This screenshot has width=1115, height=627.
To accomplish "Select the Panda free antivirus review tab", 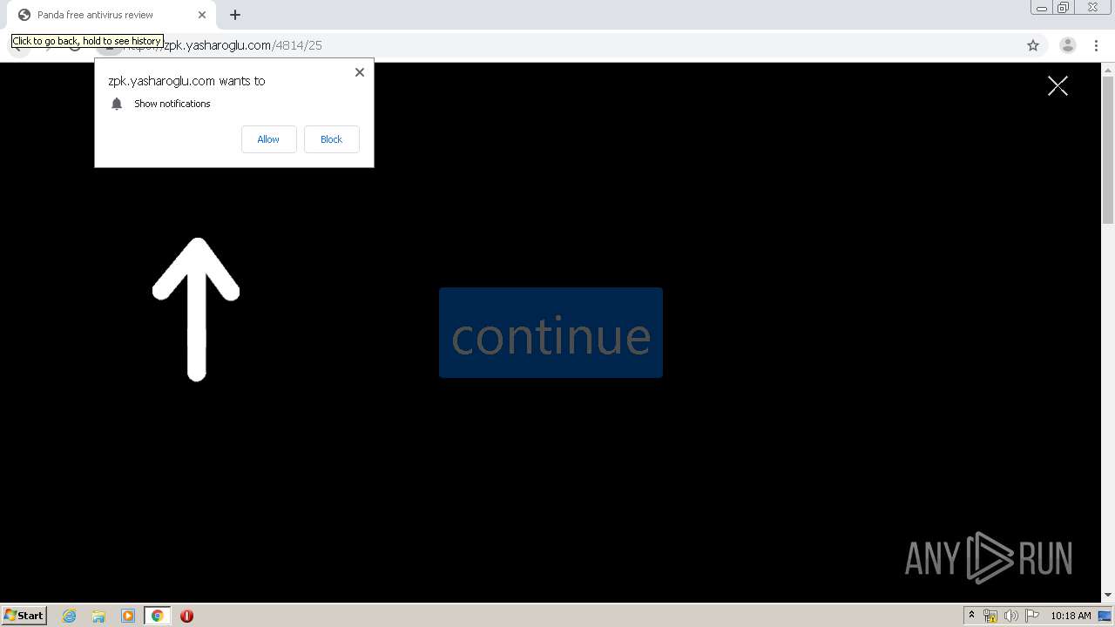I will pos(110,15).
